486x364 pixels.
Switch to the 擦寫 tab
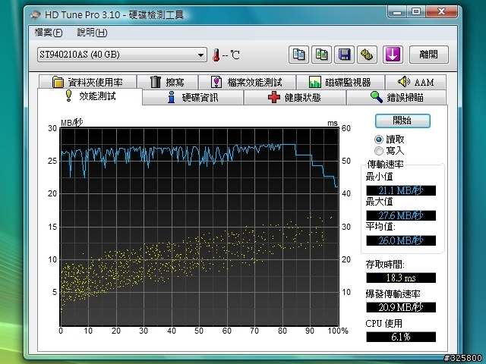[167, 82]
